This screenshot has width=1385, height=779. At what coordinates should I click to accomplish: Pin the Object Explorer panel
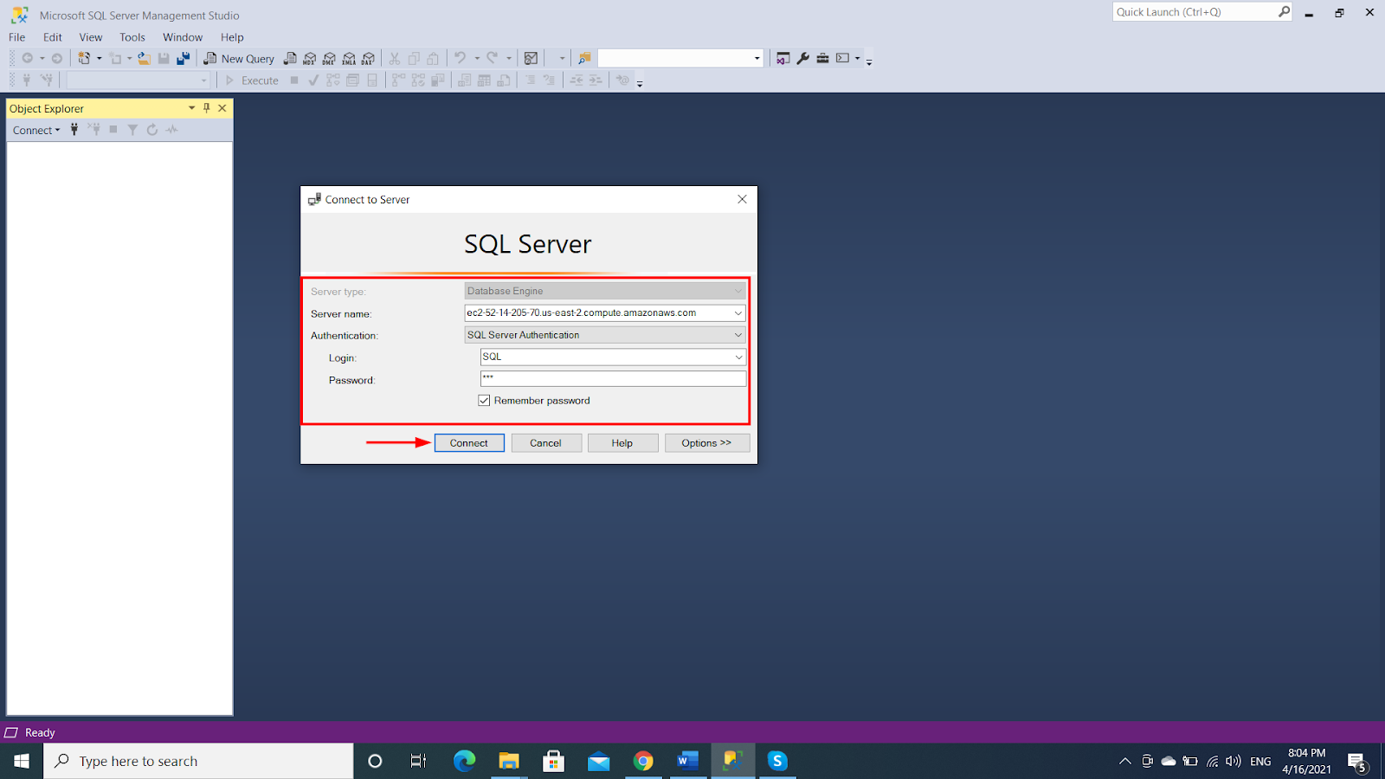(x=207, y=108)
